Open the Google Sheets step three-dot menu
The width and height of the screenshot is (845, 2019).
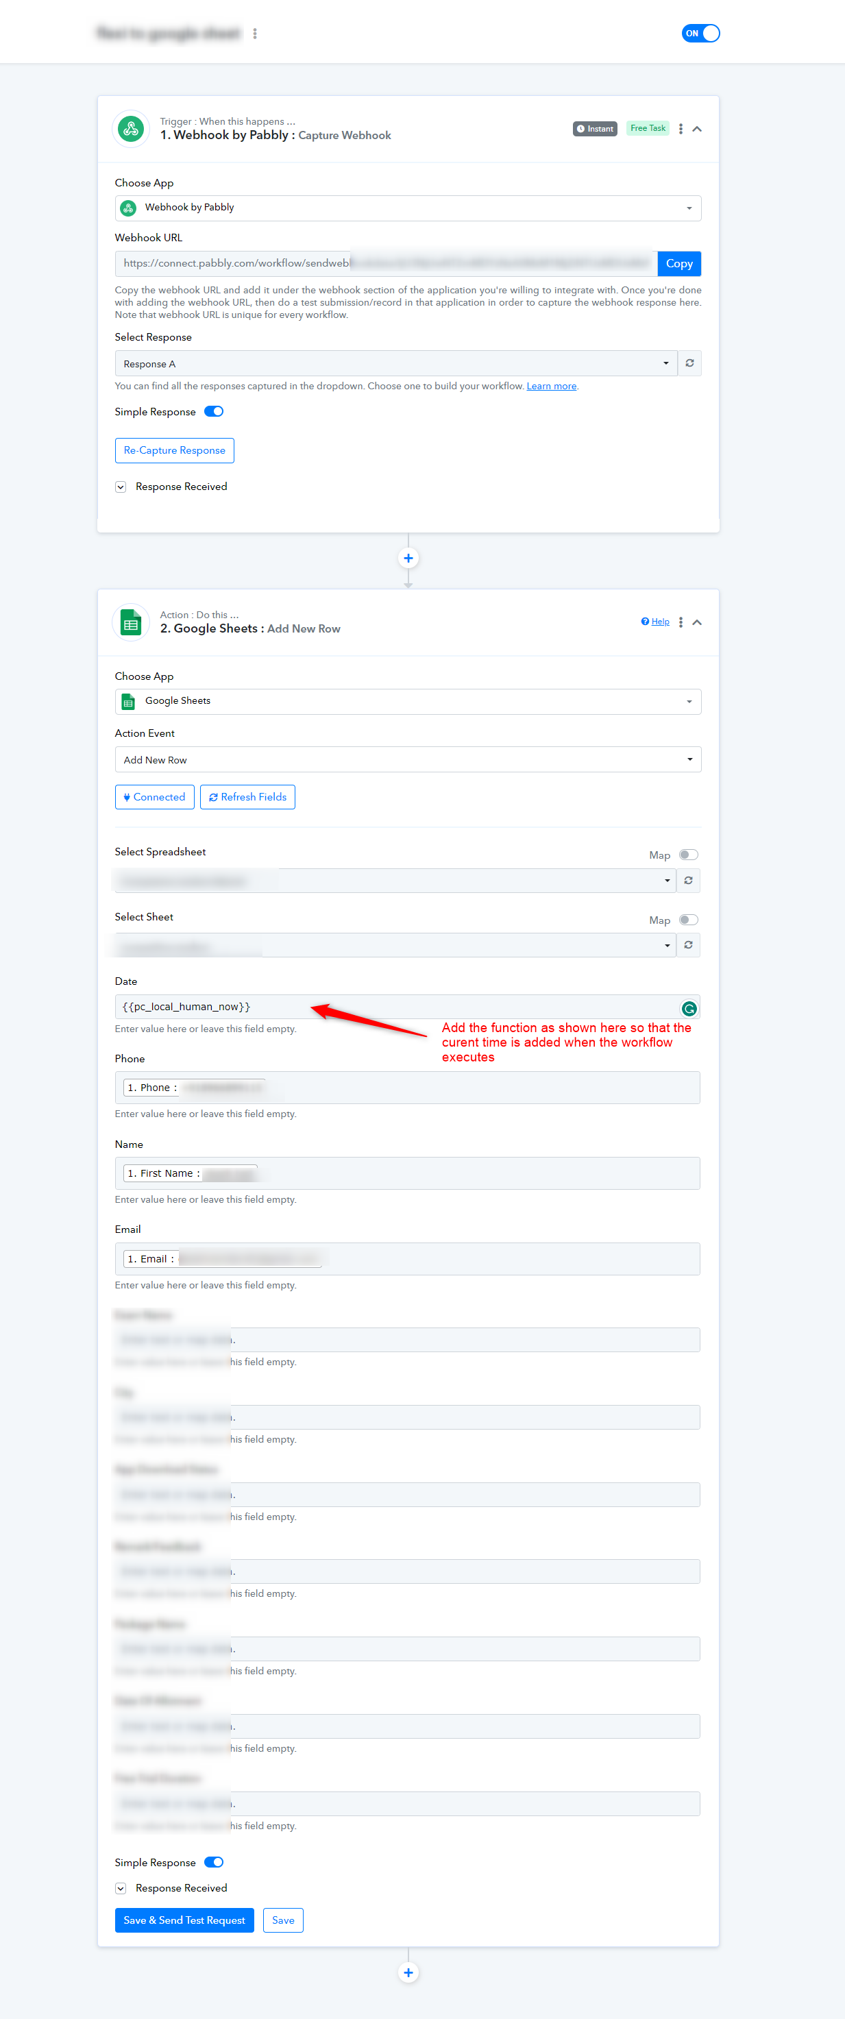681,622
